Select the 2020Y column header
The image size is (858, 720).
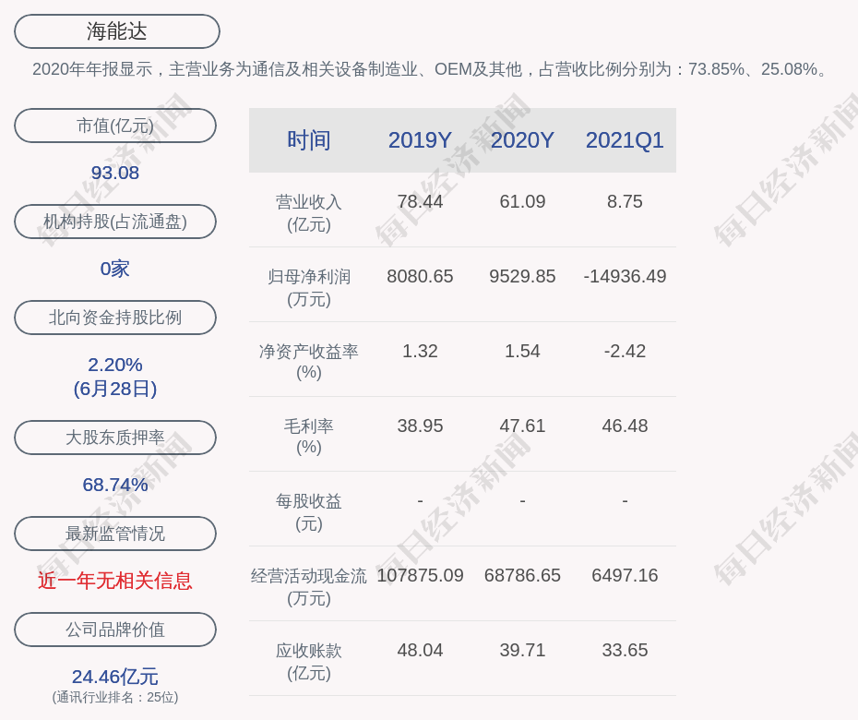click(522, 140)
